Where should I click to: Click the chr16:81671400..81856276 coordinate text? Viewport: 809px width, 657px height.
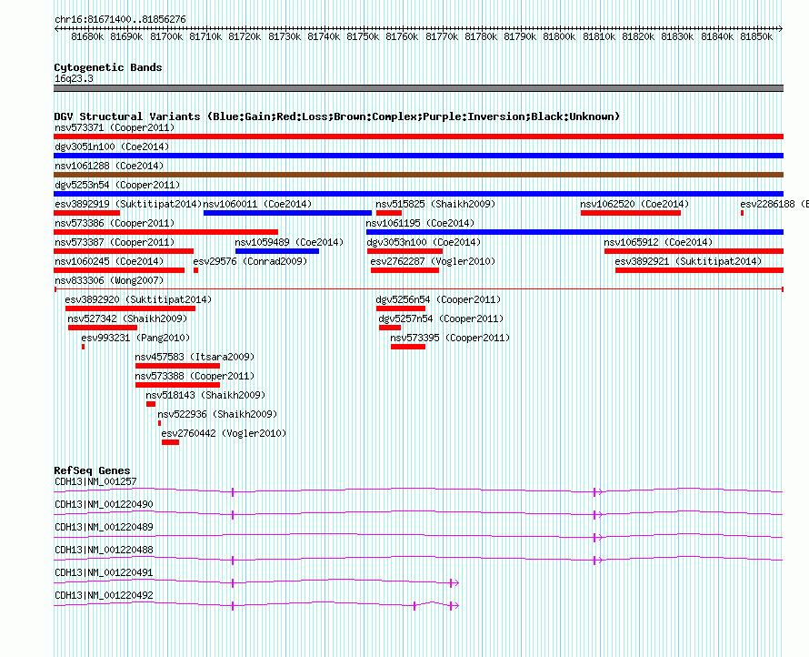[120, 19]
